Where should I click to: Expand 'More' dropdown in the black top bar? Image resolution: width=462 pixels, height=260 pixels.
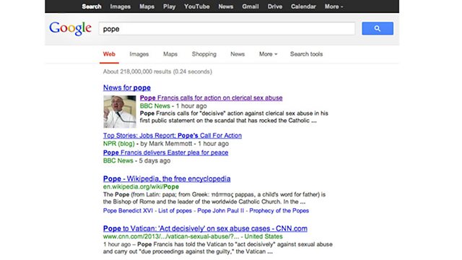click(334, 6)
